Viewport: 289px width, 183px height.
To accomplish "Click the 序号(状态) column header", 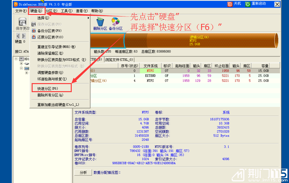I will click(129, 66).
